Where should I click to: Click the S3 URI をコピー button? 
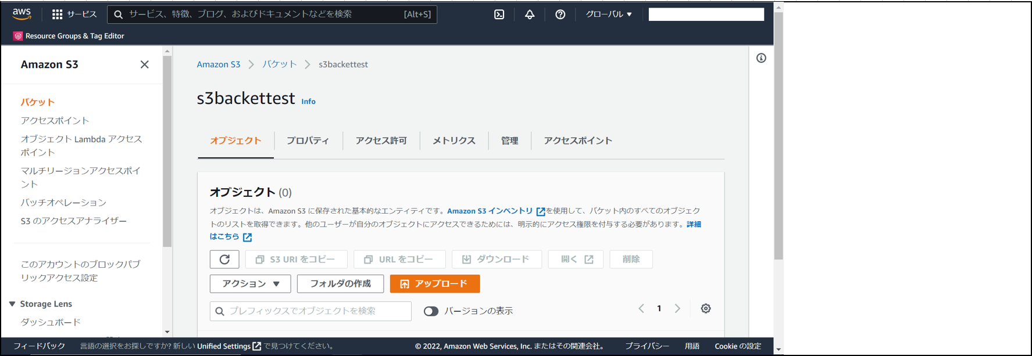297,259
